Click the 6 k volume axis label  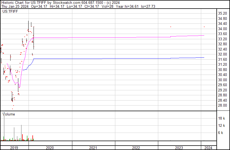221,133
